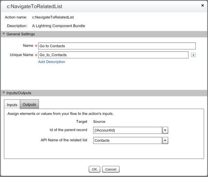Click the {!AccountId} source field
This screenshot has width=208, height=177.
(127, 130)
